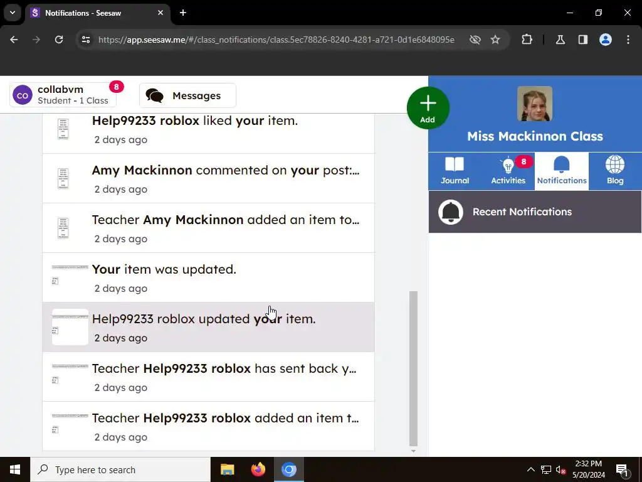Viewport: 642px width, 482px height.
Task: Click the site information icon in address bar
Action: point(86,40)
